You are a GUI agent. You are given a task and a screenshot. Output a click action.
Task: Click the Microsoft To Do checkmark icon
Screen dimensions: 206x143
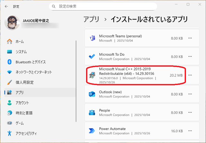coord(92,56)
